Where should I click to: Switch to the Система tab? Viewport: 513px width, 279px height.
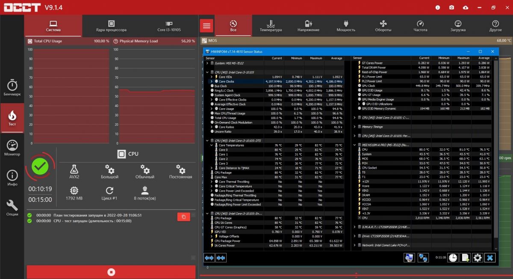click(53, 26)
